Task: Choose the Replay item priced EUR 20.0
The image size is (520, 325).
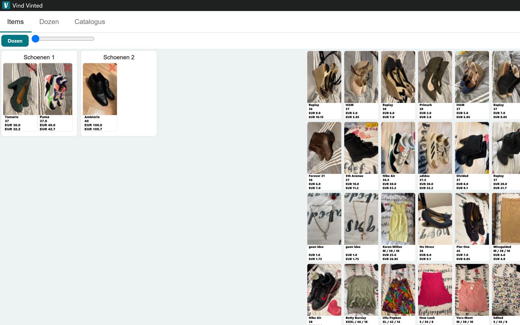Action: click(506, 156)
